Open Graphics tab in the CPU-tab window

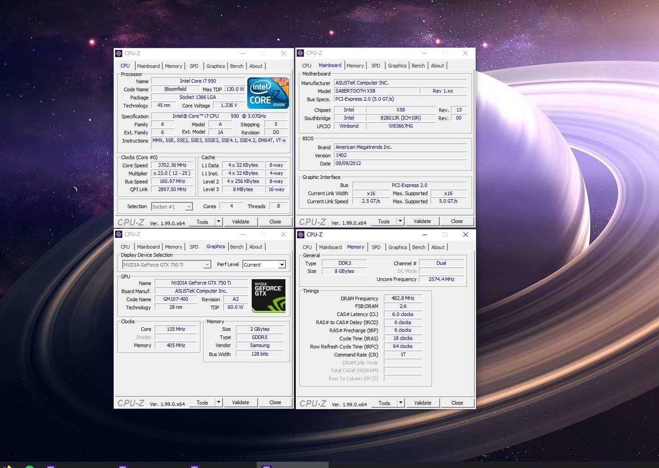point(216,66)
